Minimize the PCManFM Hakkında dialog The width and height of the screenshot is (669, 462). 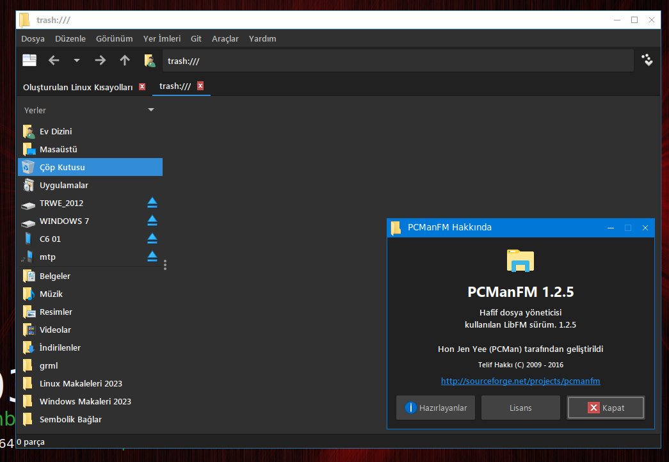[611, 228]
